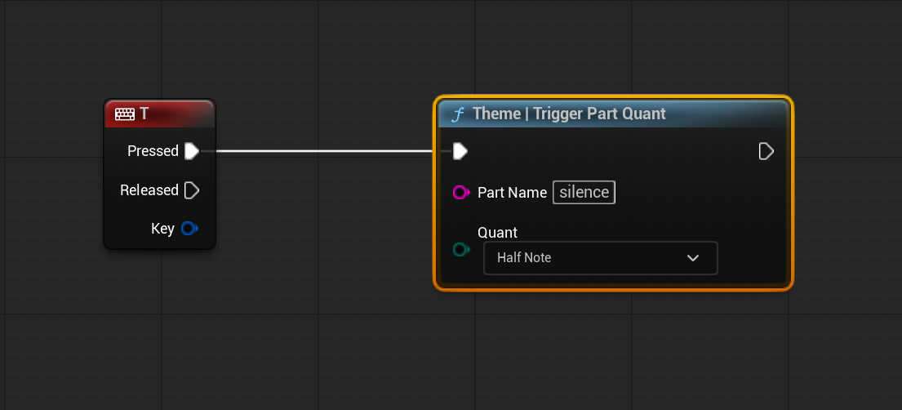Click the Quant label above the dropdown
This screenshot has height=410, width=902.
point(497,233)
